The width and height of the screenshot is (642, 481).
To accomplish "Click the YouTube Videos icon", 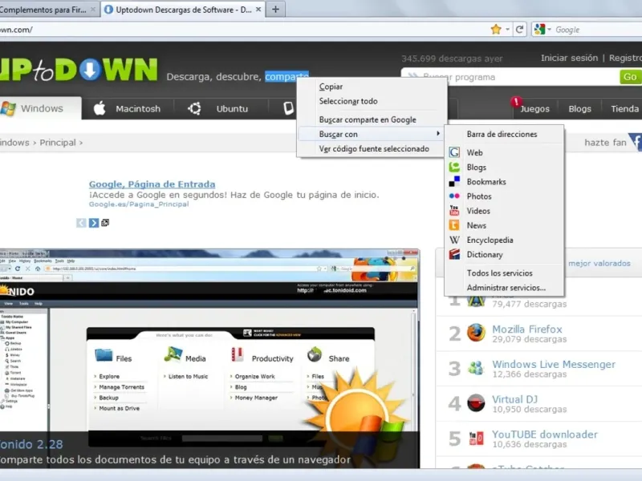I will point(454,211).
